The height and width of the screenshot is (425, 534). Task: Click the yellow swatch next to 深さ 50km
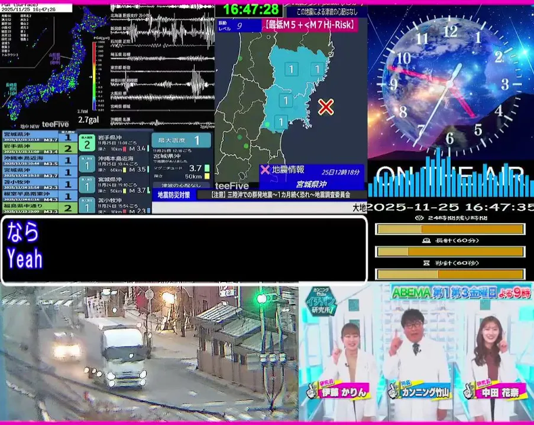tap(207, 176)
